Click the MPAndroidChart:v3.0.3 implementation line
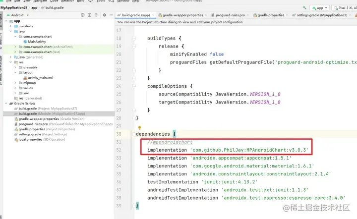The height and width of the screenshot is (219, 357). pos(228,150)
